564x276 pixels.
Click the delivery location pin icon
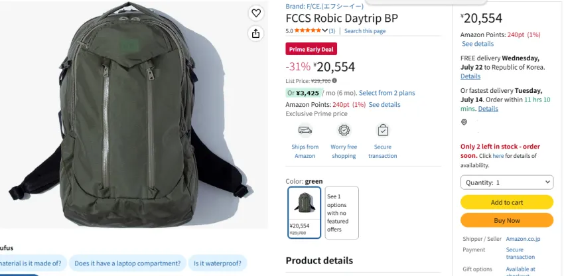[464, 122]
